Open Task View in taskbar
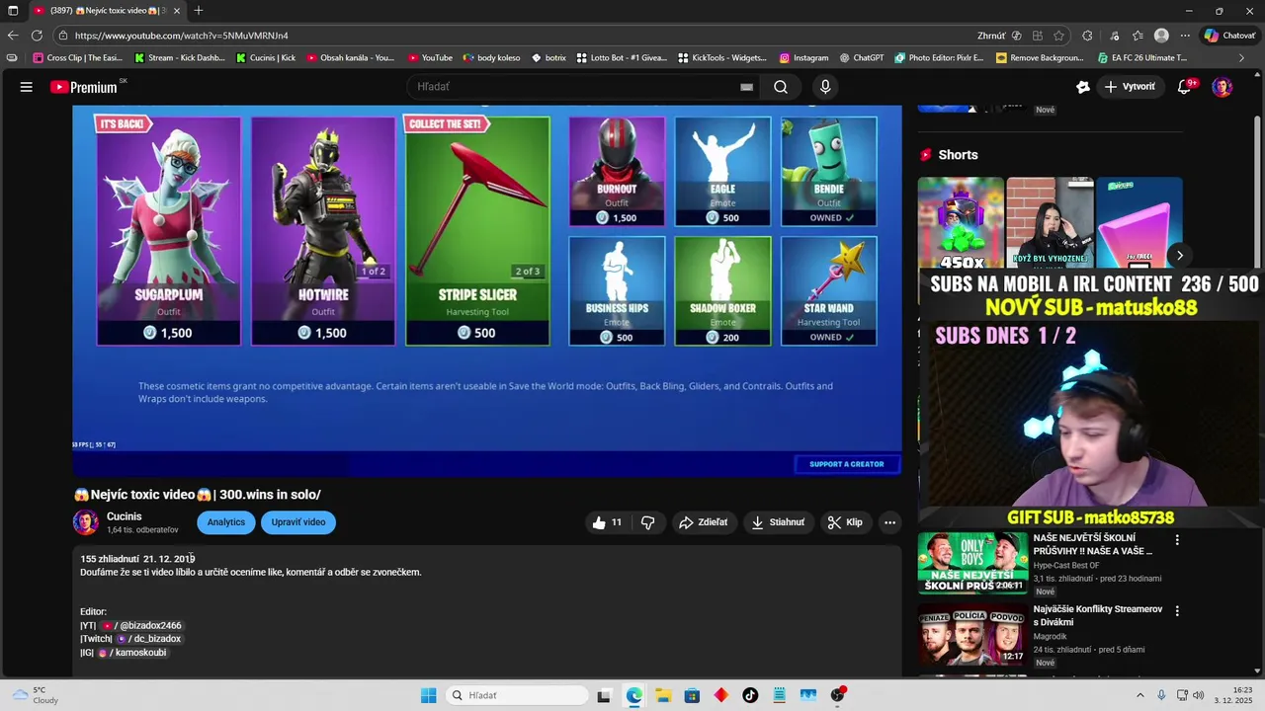 tap(604, 695)
